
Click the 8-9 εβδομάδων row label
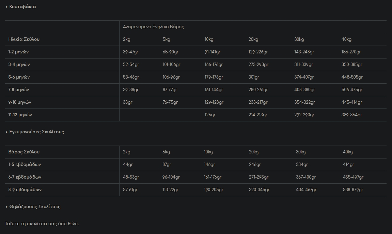click(25, 190)
